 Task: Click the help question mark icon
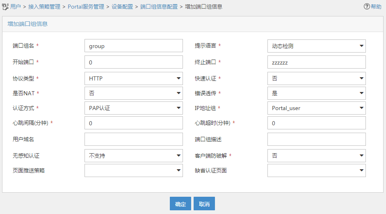point(367,7)
